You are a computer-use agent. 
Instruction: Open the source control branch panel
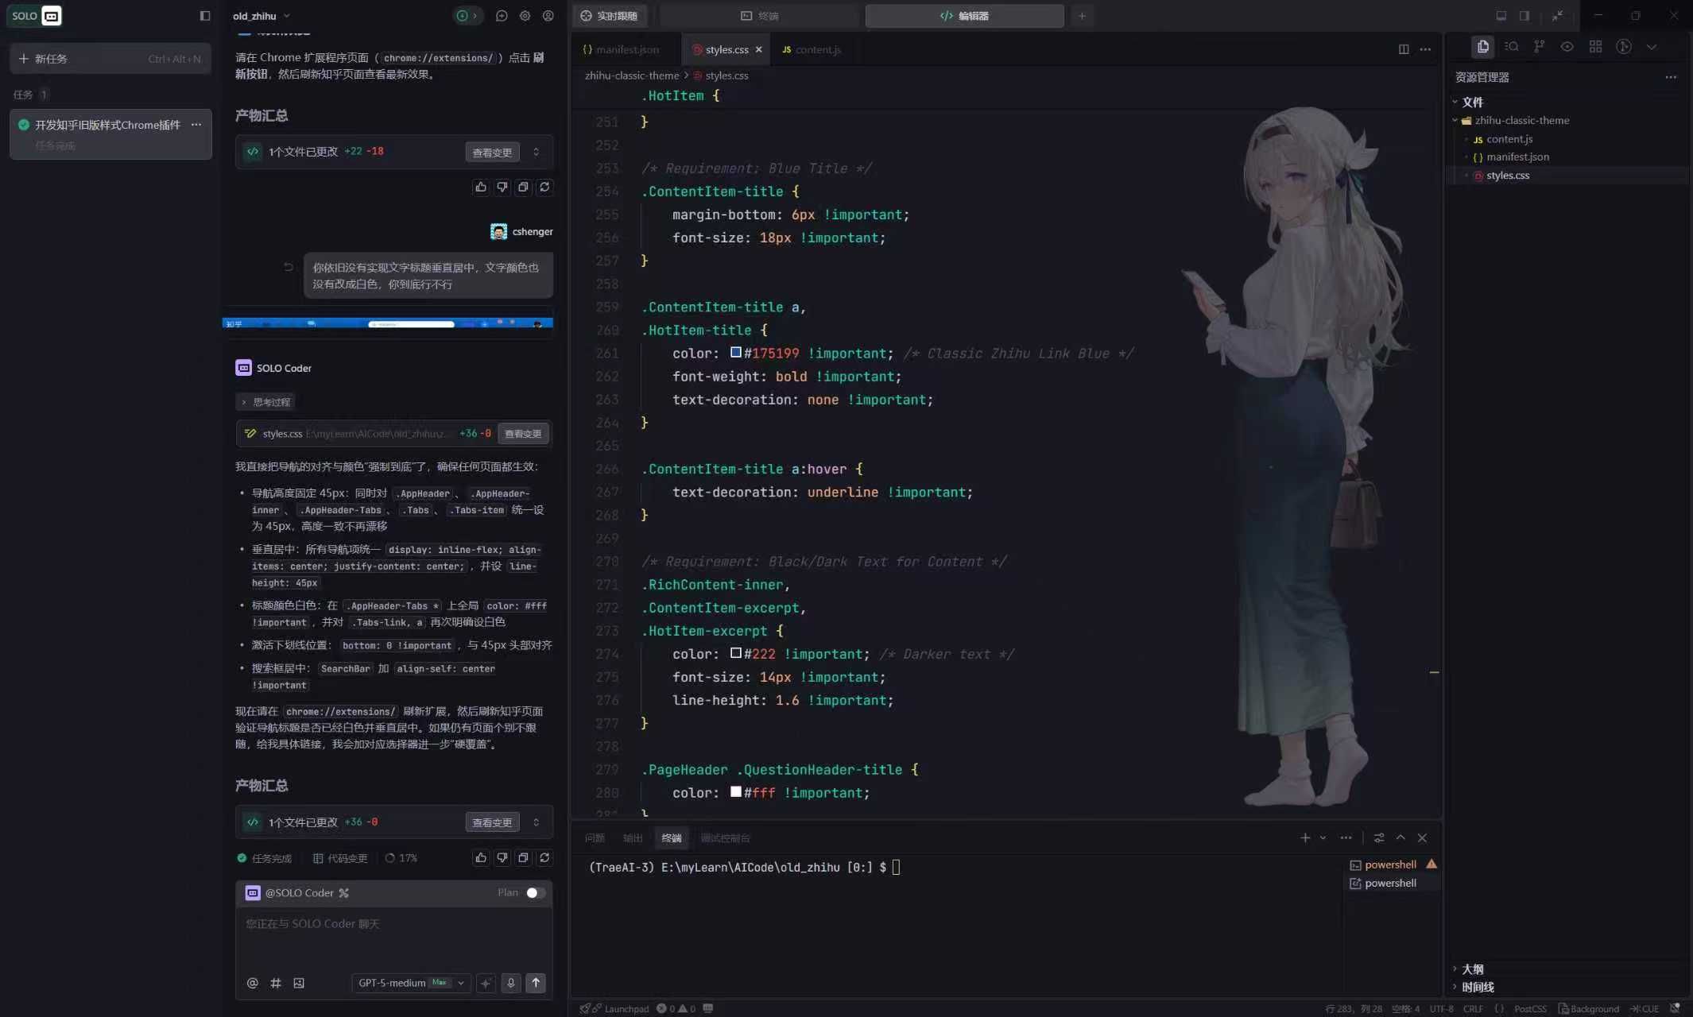pos(1539,47)
